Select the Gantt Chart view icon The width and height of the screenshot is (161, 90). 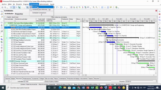[14, 7]
